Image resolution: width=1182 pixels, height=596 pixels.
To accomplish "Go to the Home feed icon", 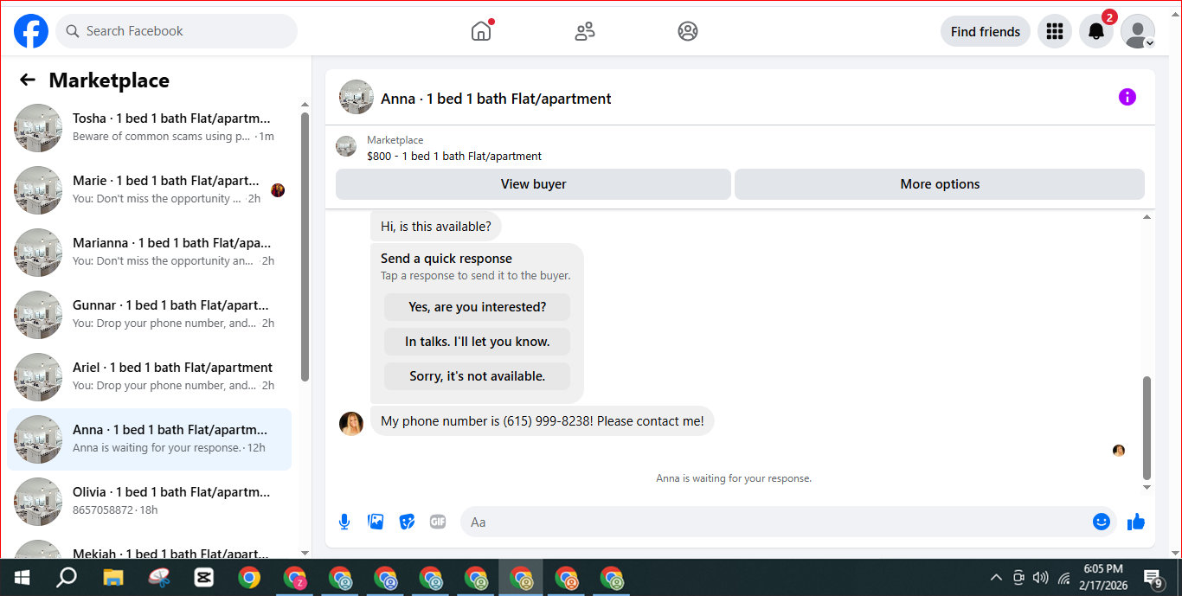I will pyautogui.click(x=481, y=31).
